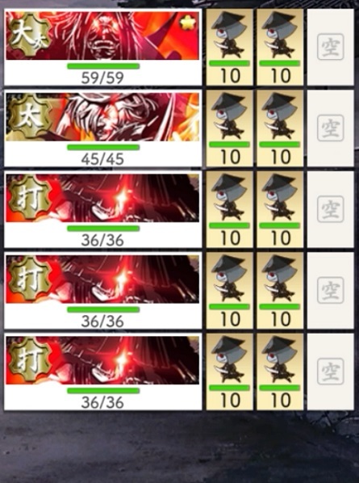This screenshot has width=359, height=483.
Task: Select the 大太 sword banner with 59/59 HP
Action: pyautogui.click(x=102, y=47)
